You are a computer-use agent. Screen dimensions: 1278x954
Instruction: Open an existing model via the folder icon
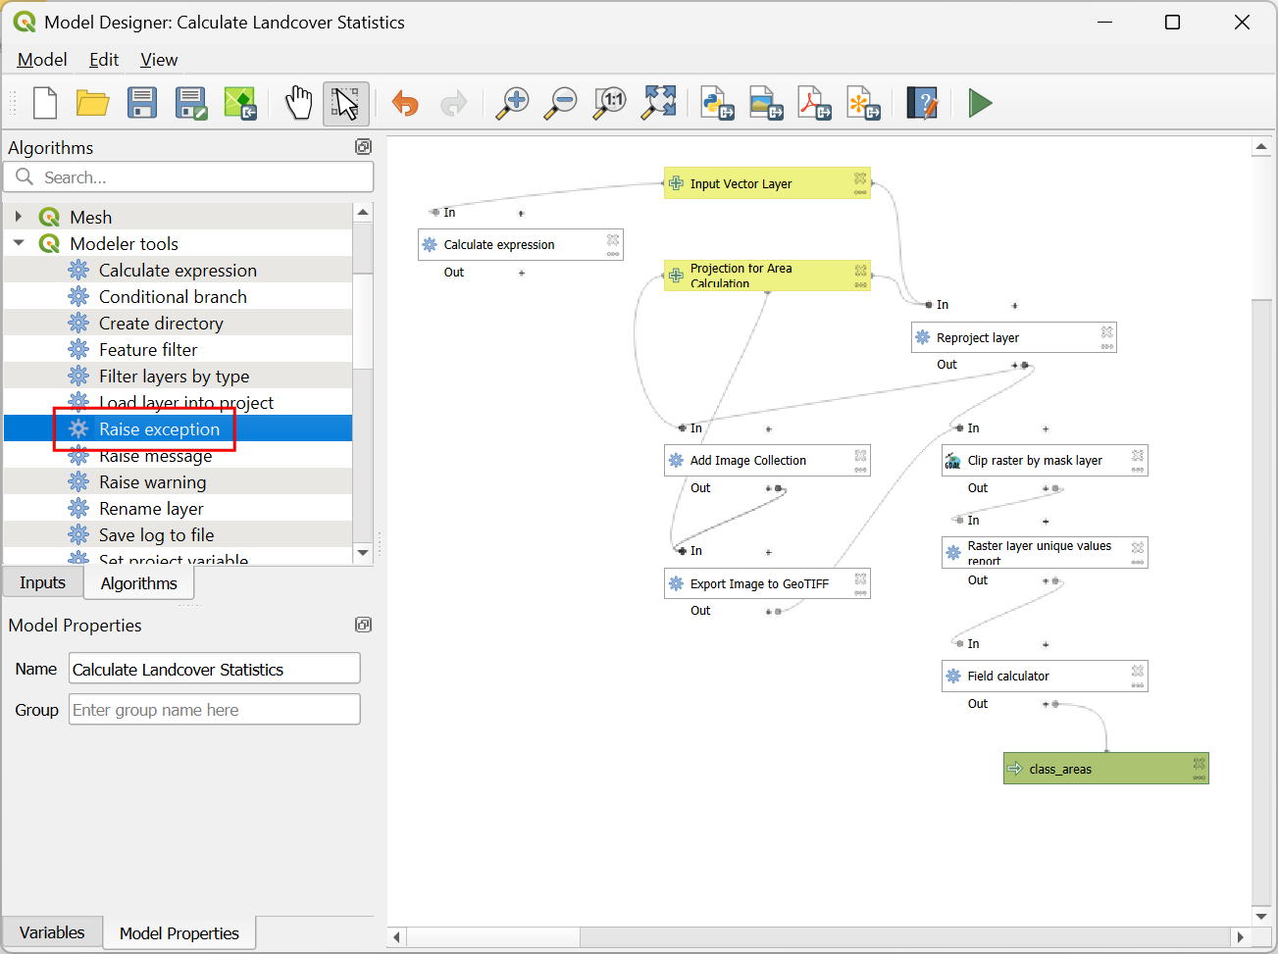coord(93,103)
